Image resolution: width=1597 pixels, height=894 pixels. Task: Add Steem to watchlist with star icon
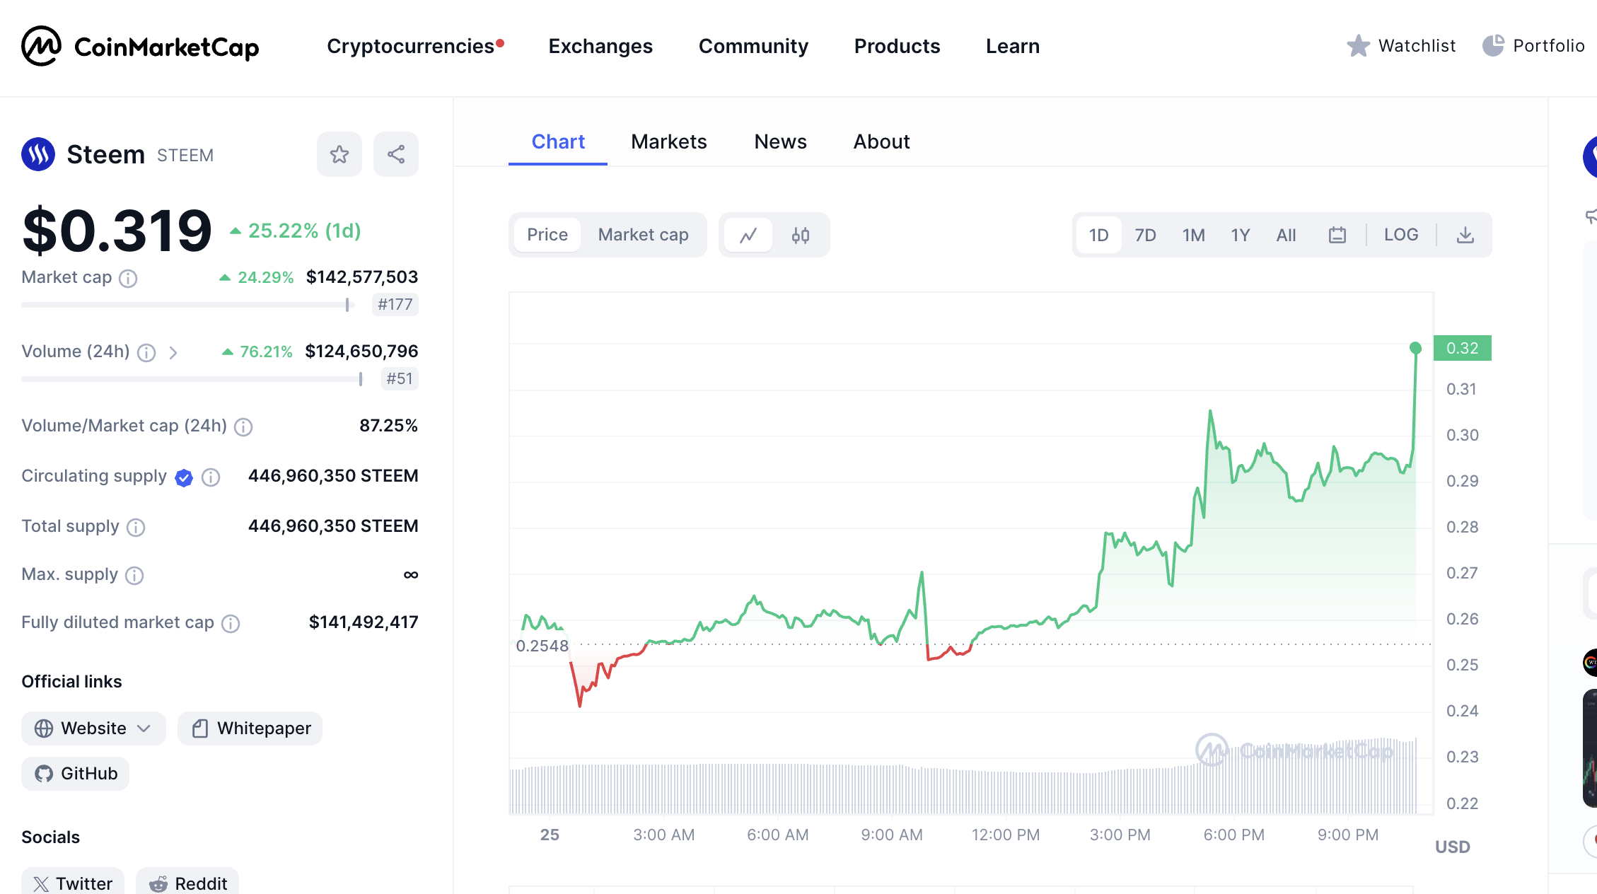(x=339, y=154)
